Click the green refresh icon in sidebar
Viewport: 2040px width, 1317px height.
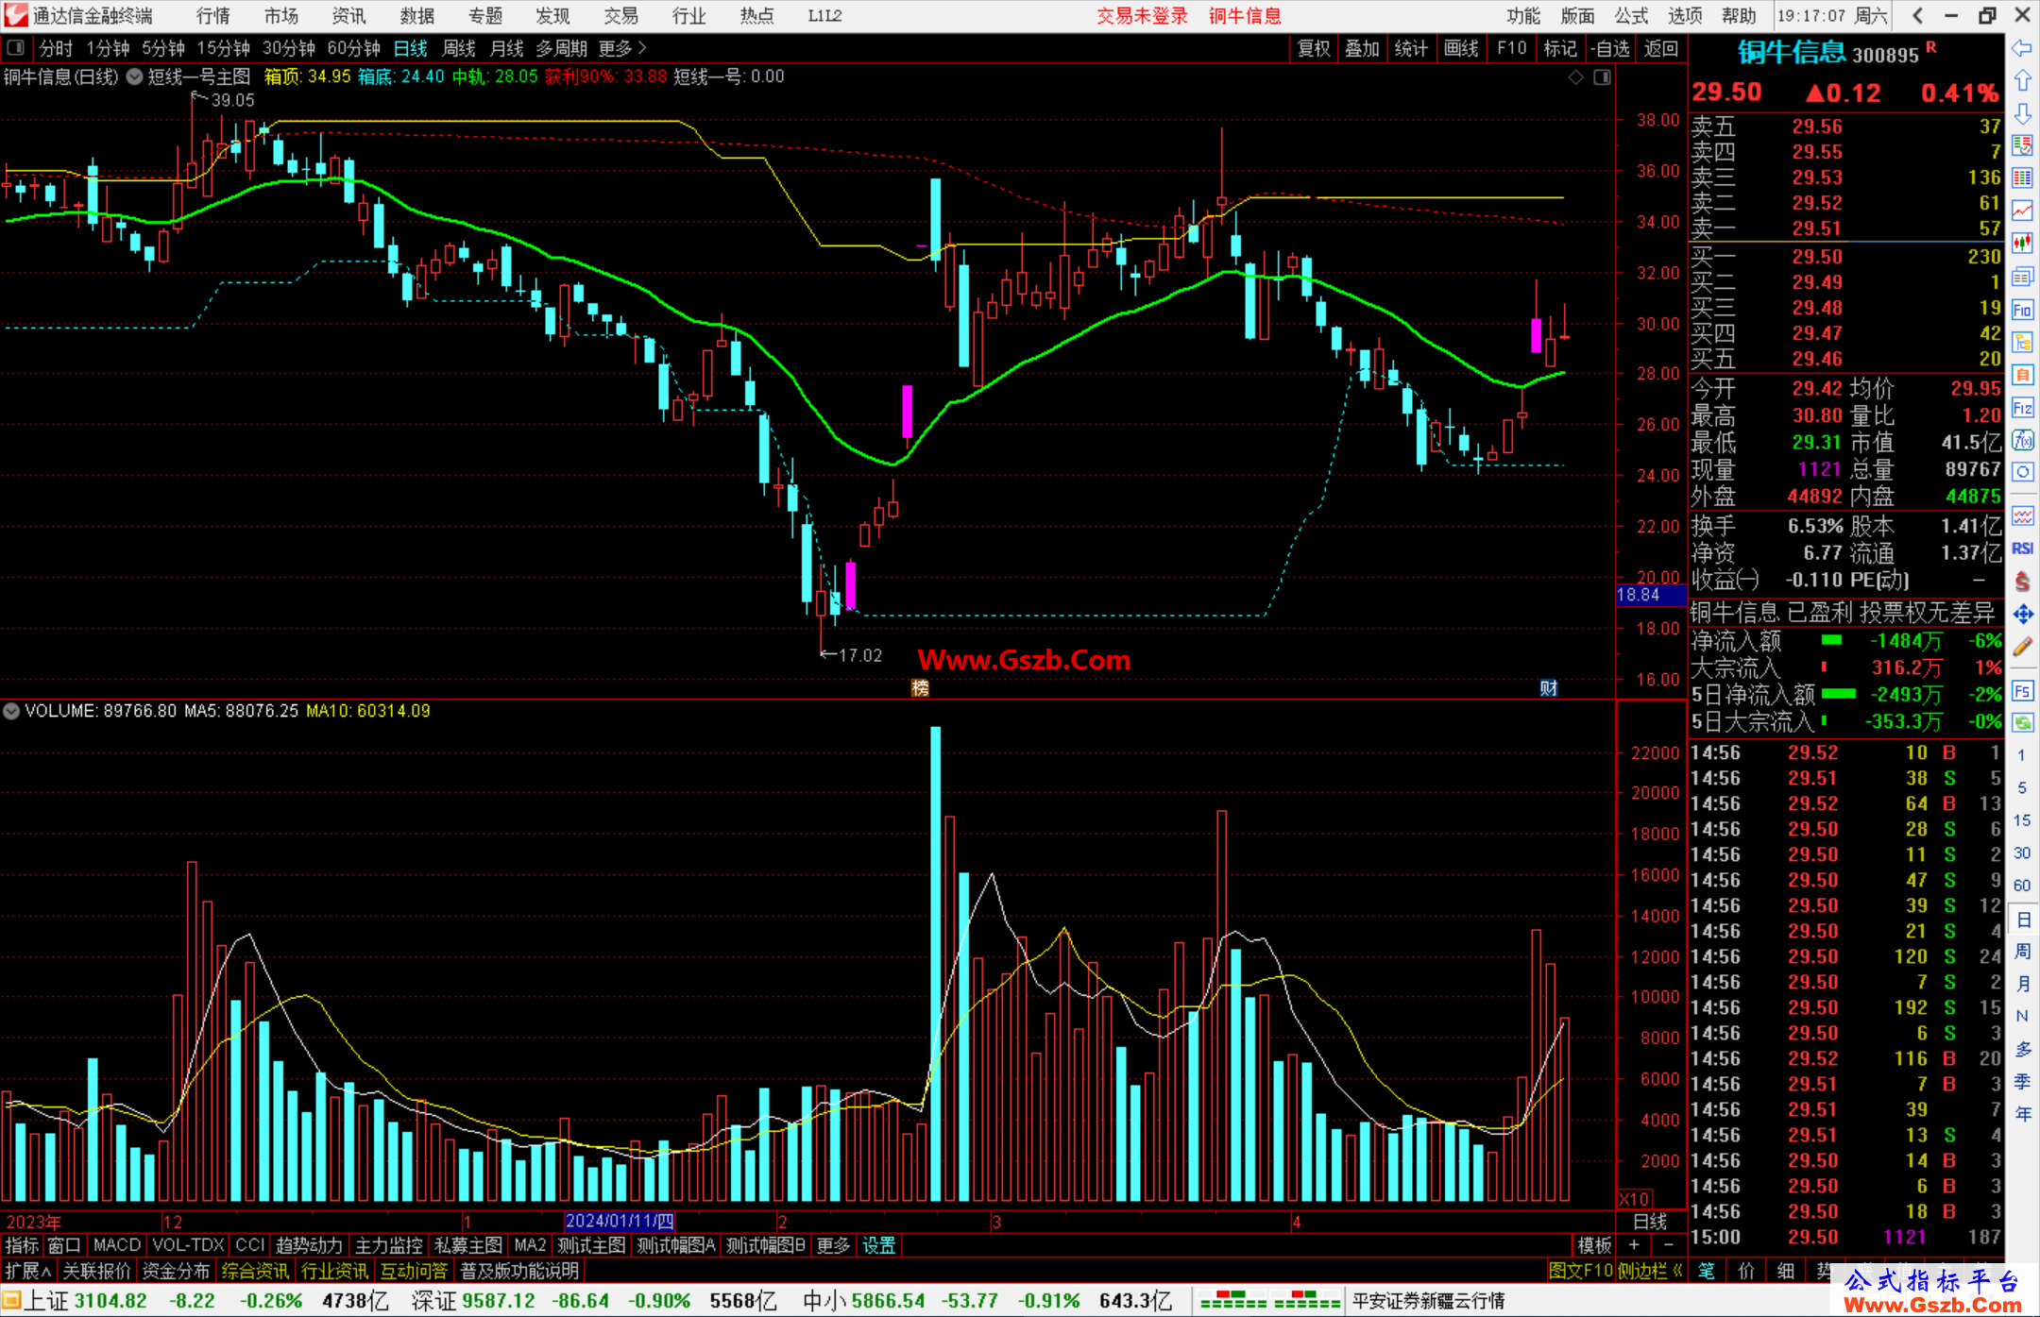pos(2022,723)
